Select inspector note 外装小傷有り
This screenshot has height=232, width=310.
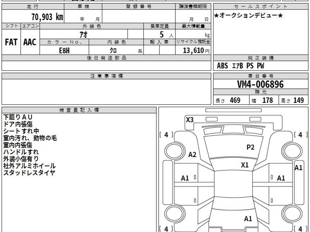pos(21,159)
